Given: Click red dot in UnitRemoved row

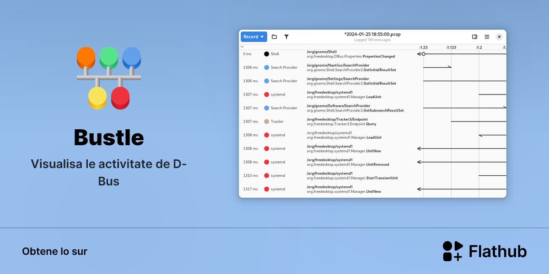Looking at the screenshot, I should coord(266,162).
